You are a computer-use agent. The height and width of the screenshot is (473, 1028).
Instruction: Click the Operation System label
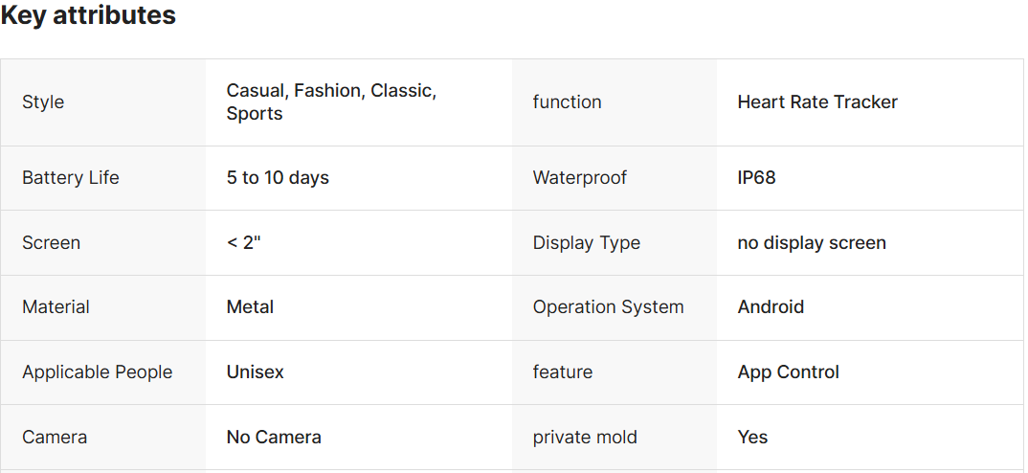point(608,306)
